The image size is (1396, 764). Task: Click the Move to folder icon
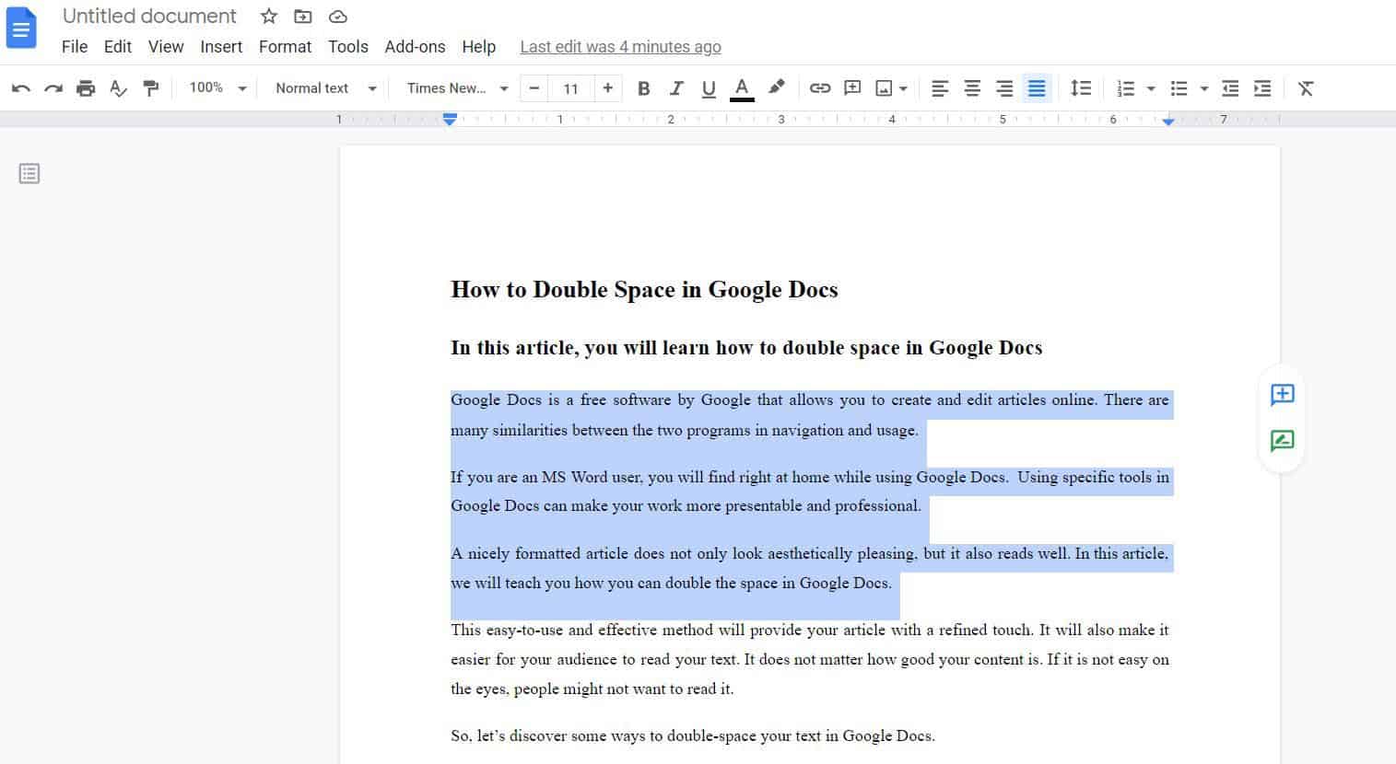(303, 17)
